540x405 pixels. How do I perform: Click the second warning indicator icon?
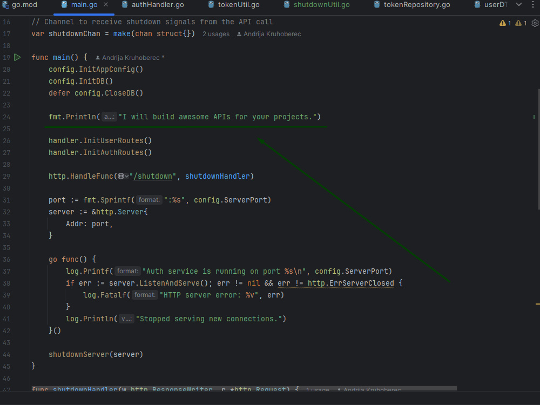(x=521, y=23)
